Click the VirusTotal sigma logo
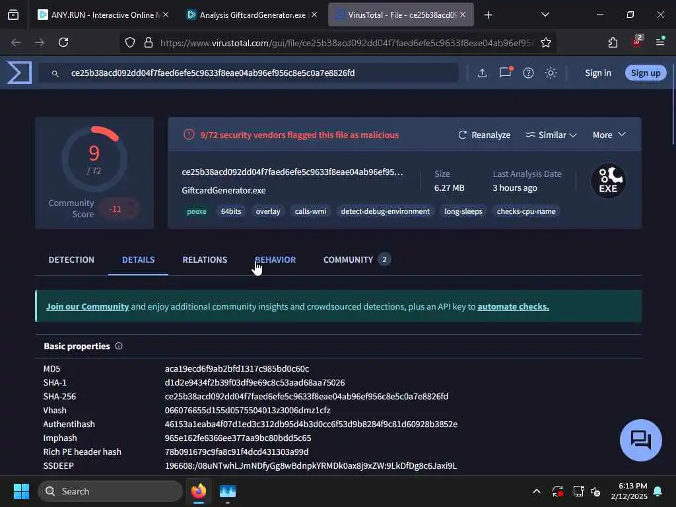Viewport: 676px width, 507px height. coord(19,73)
